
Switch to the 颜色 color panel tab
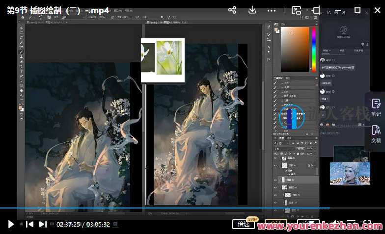pos(276,24)
